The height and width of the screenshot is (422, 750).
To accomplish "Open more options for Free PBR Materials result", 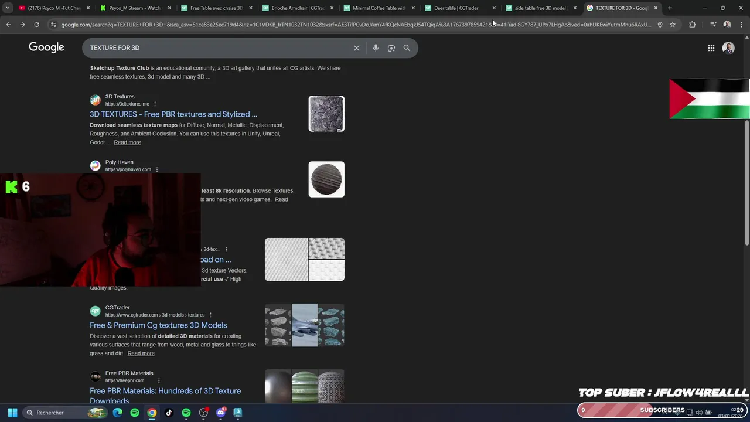I will pyautogui.click(x=158, y=380).
